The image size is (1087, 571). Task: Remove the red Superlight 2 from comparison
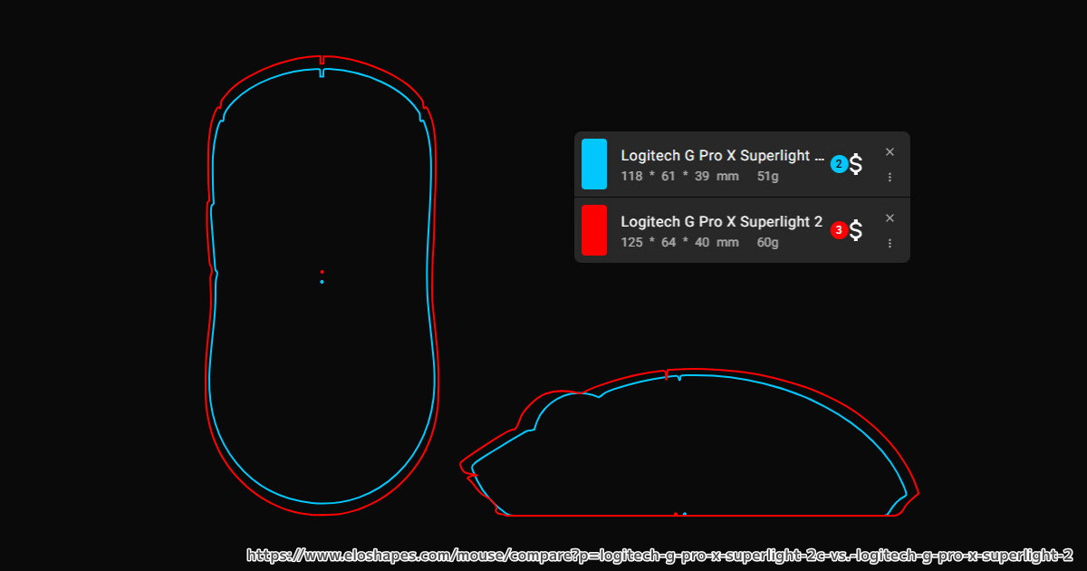click(890, 218)
